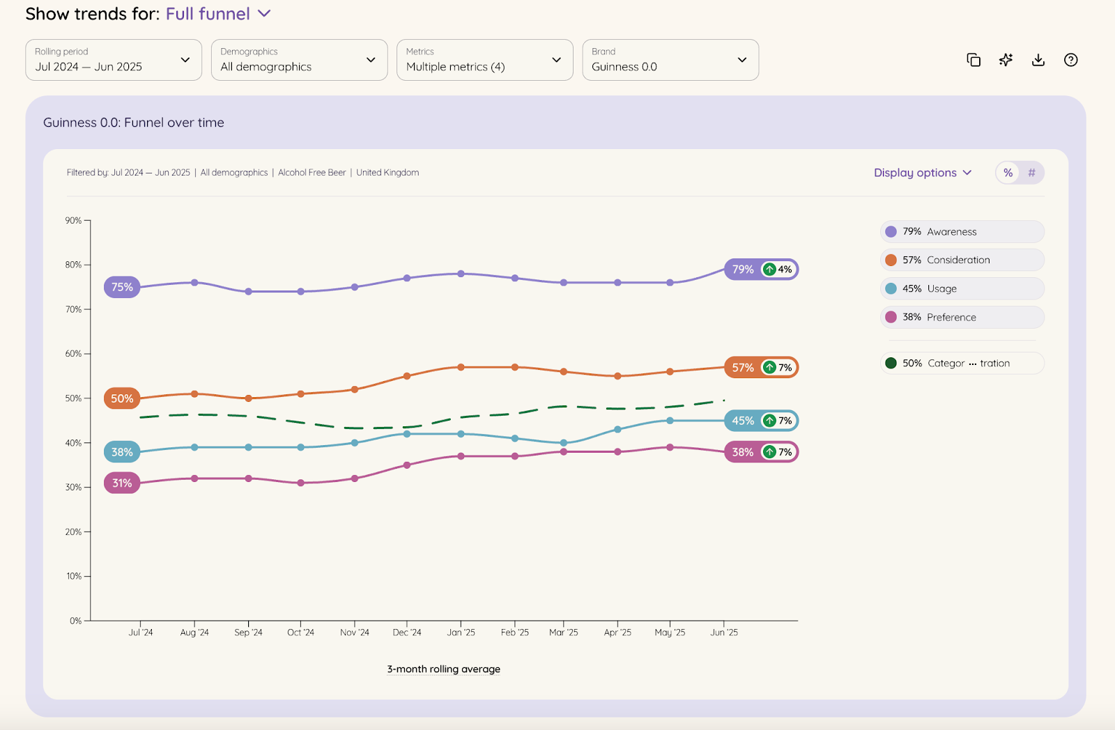Click the green up arrow on Usage 7%
1115x730 pixels.
[x=769, y=421]
